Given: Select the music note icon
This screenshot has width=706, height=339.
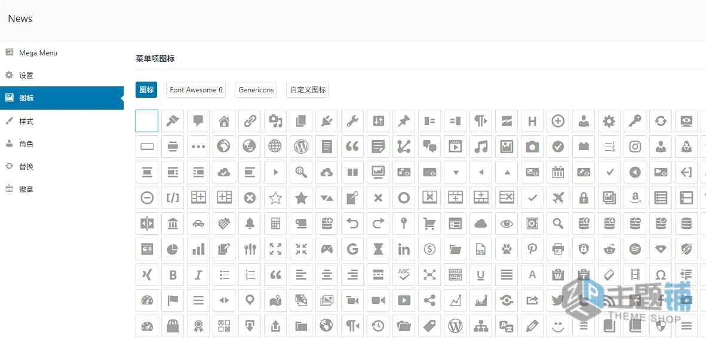Looking at the screenshot, I should (481, 147).
